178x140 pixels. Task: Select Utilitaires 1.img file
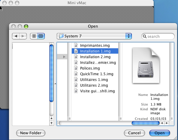(x=95, y=79)
